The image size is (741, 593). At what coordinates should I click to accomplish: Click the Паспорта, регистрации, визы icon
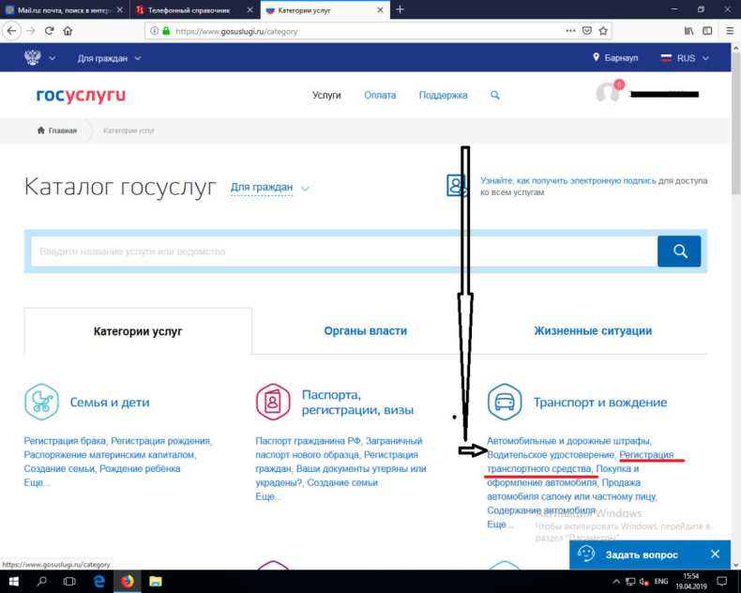pos(273,403)
